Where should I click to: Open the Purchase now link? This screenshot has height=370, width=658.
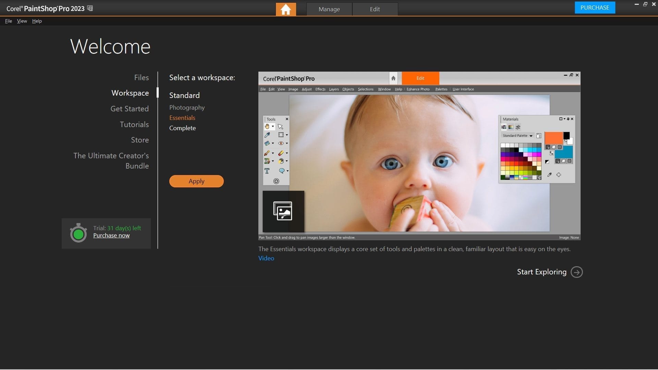[x=111, y=235]
